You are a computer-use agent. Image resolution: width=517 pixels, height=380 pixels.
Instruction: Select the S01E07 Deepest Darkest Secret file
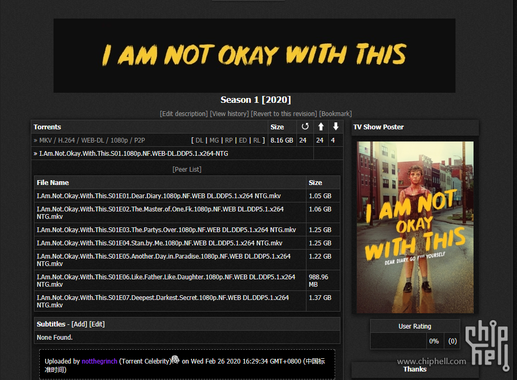163,301
